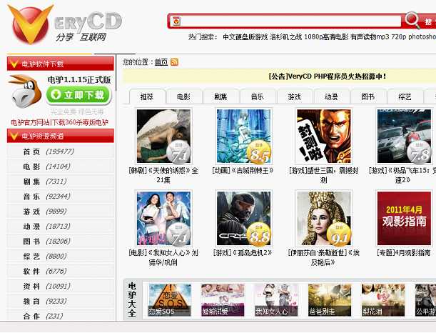Click the red eMule official site download link

click(59, 122)
